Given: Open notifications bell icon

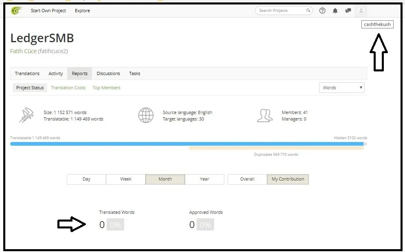Looking at the screenshot, I should 335,11.
